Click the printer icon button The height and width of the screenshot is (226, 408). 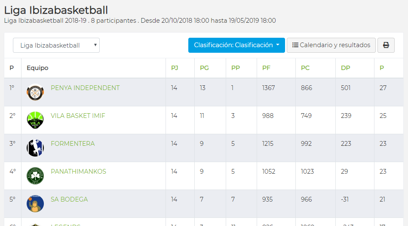tap(386, 45)
